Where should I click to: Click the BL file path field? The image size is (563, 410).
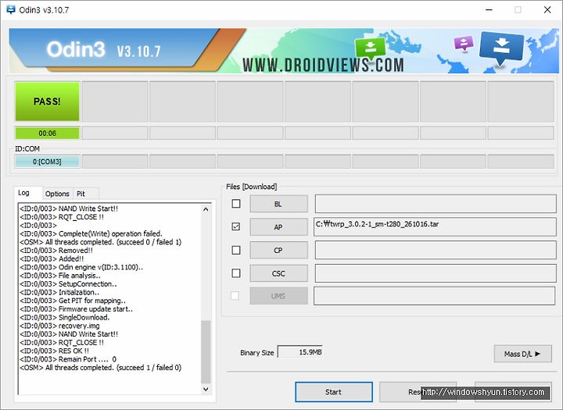[x=436, y=204]
